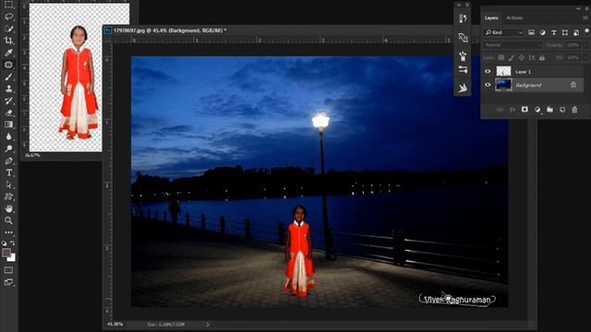Create a new layer

(x=562, y=110)
